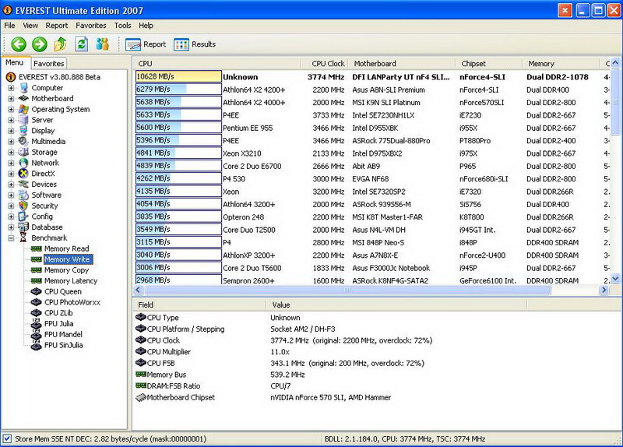Go forward with the green right arrow

40,44
